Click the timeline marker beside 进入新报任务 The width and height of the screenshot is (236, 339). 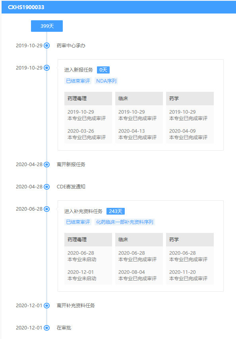click(x=46, y=68)
